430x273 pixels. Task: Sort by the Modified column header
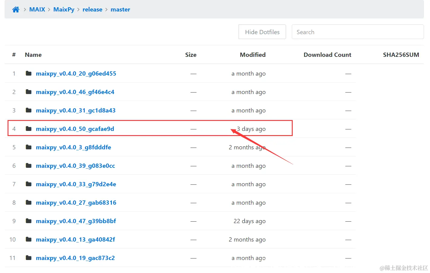(253, 55)
